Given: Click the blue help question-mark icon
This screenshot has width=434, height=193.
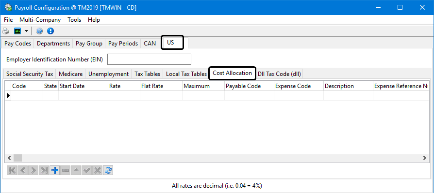Looking at the screenshot, I should [39, 31].
